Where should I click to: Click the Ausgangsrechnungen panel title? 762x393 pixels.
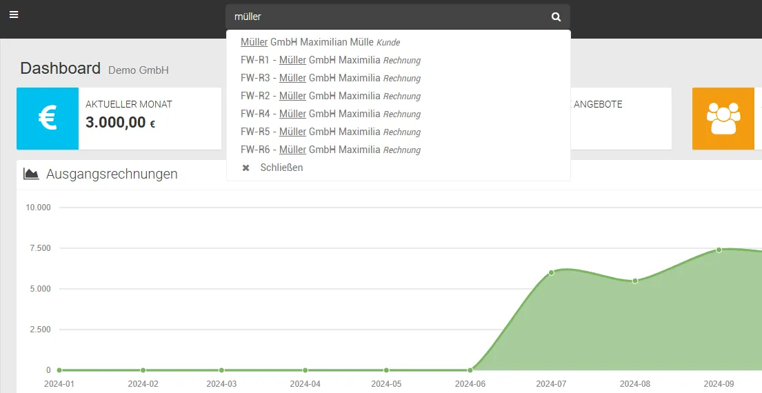point(112,174)
